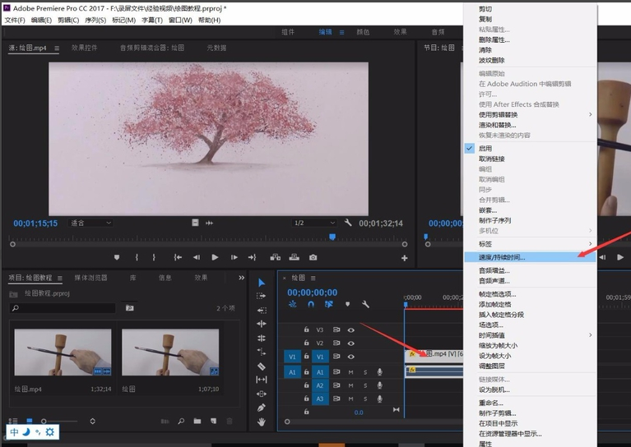This screenshot has height=447, width=631.
Task: Mute audio track A1
Action: pyautogui.click(x=351, y=372)
